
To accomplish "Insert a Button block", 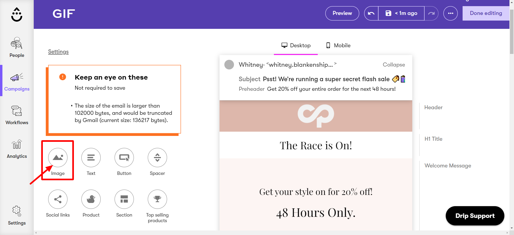I will pyautogui.click(x=124, y=158).
